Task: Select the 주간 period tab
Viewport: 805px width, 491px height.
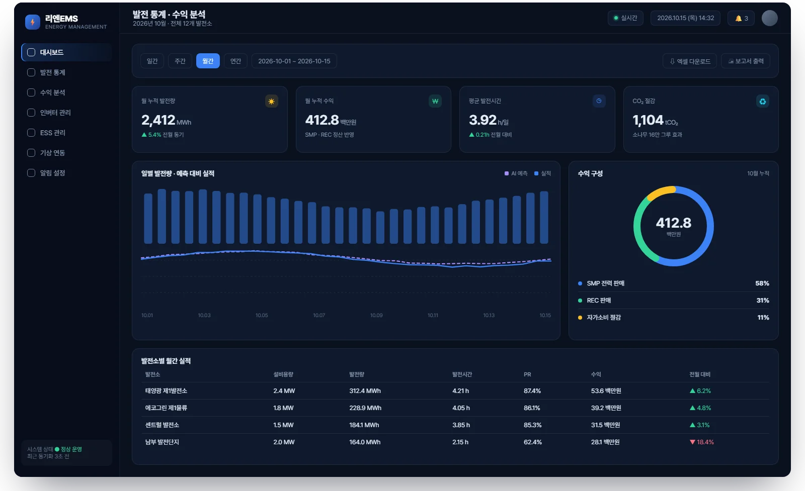Action: pos(180,61)
